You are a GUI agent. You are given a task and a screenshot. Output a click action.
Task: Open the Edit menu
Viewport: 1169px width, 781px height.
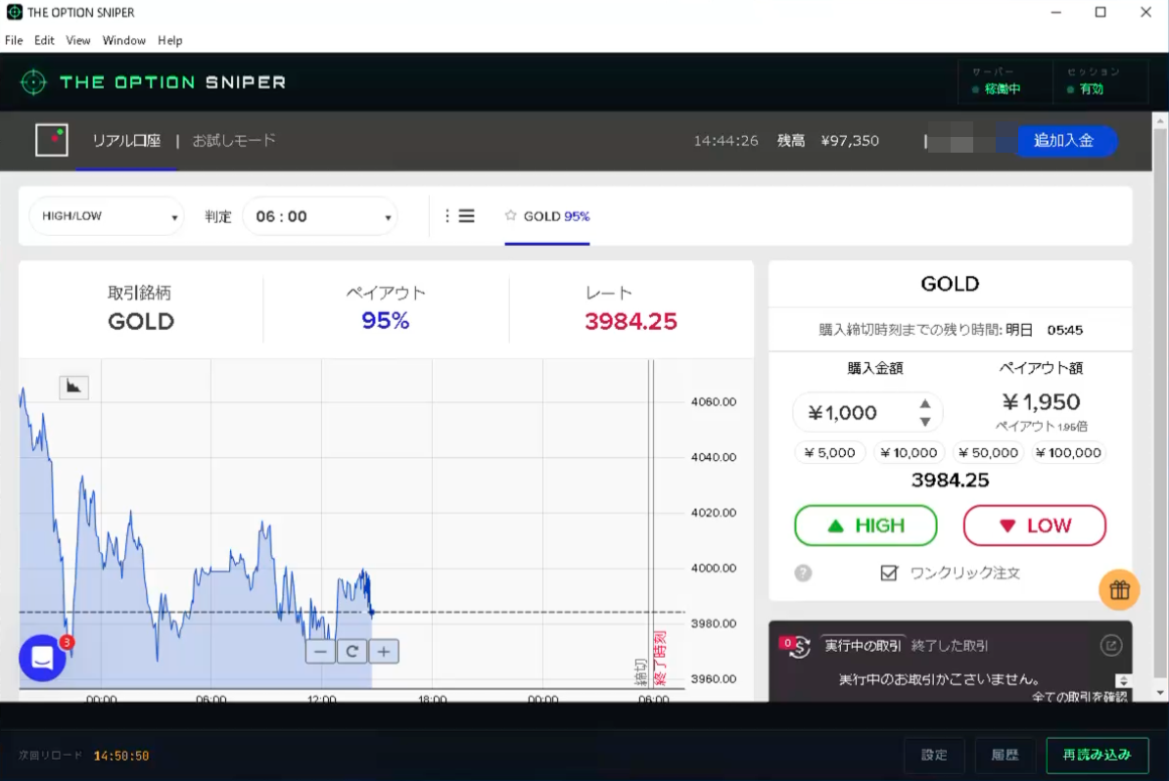pos(44,40)
